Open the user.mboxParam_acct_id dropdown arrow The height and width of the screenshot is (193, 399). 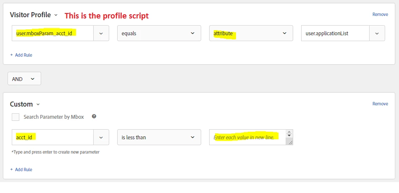point(101,33)
